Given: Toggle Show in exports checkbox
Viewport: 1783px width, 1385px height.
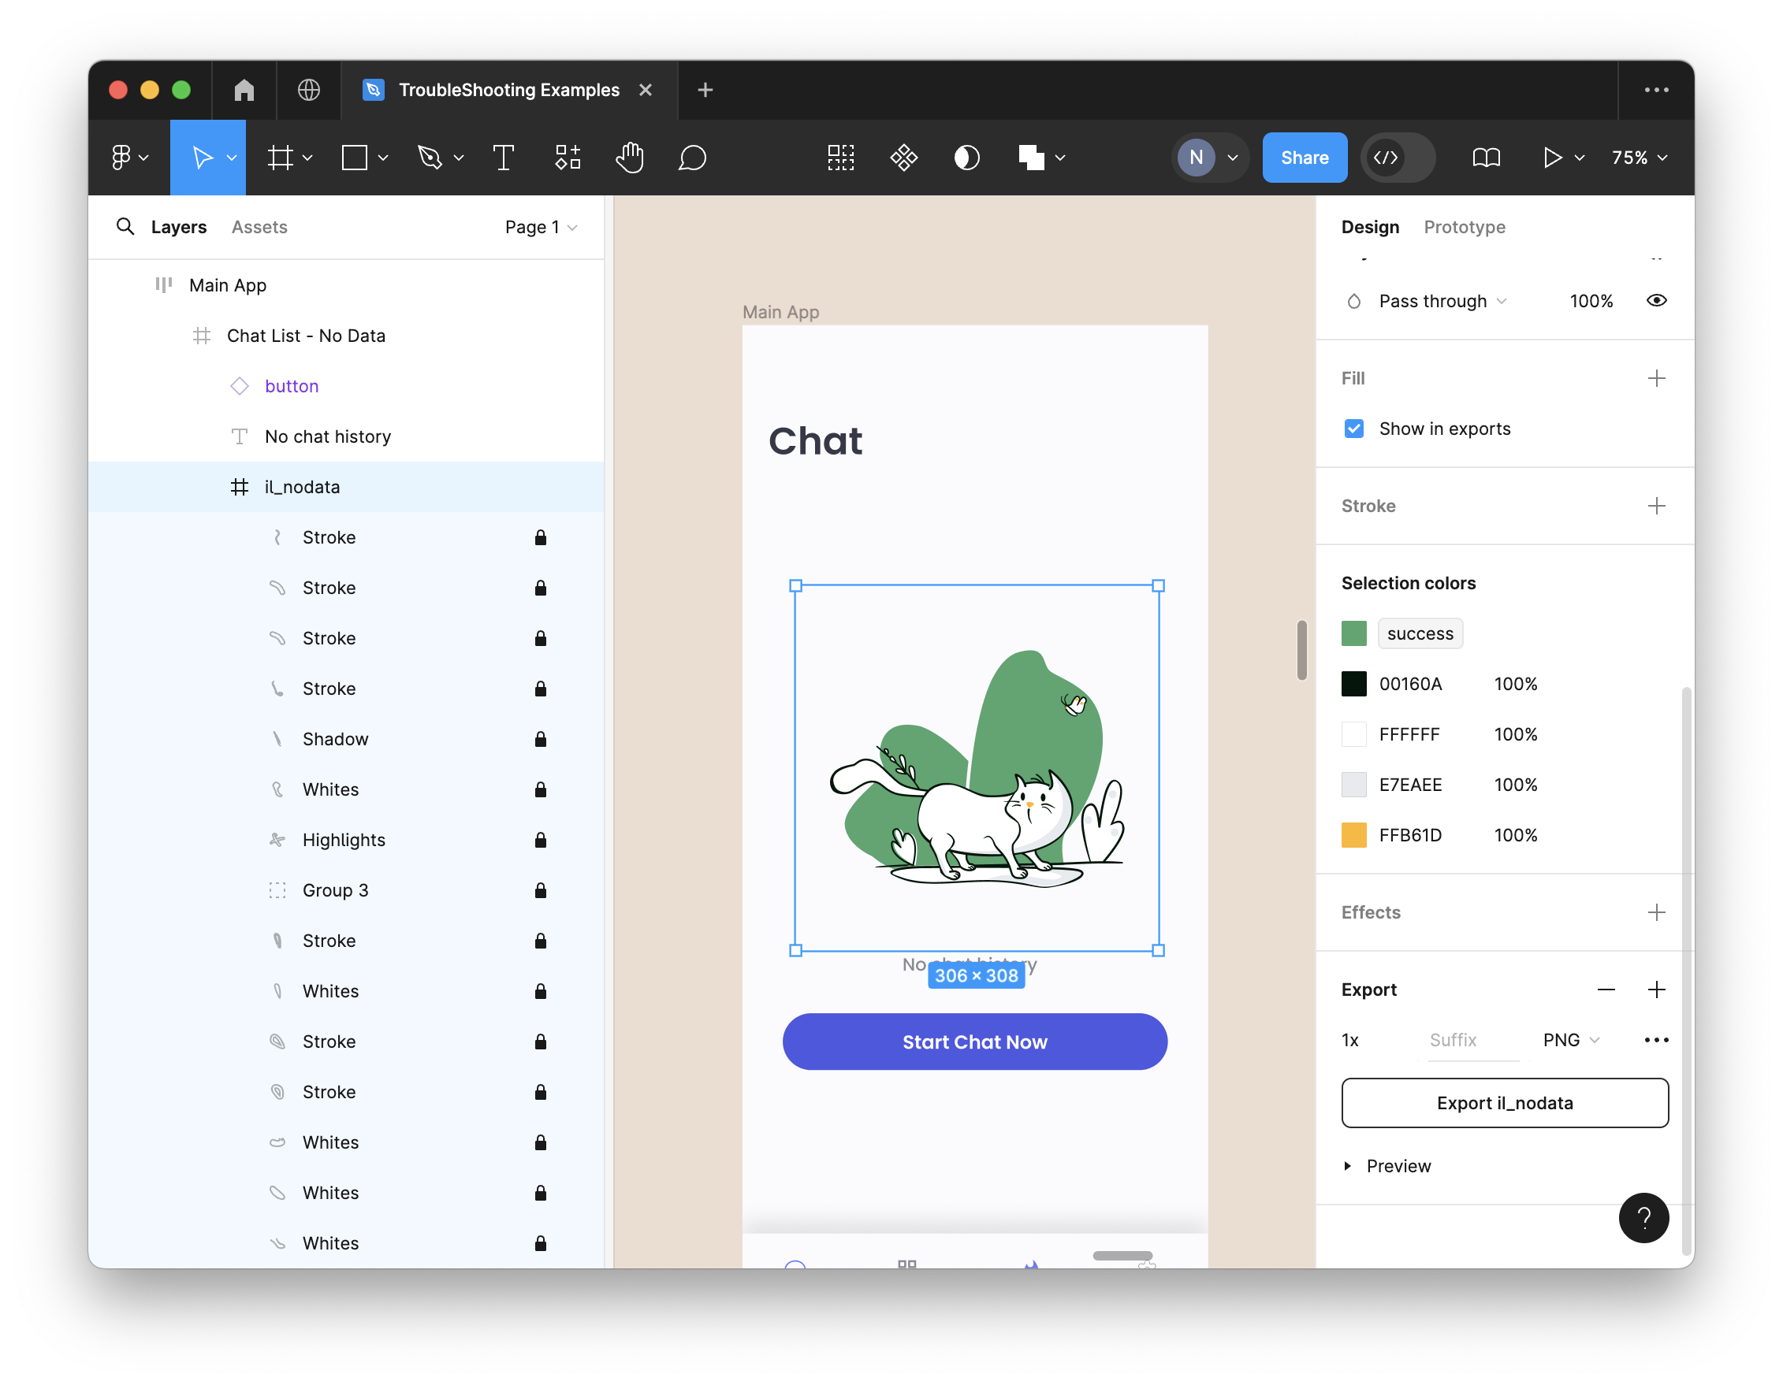Looking at the screenshot, I should pyautogui.click(x=1353, y=429).
